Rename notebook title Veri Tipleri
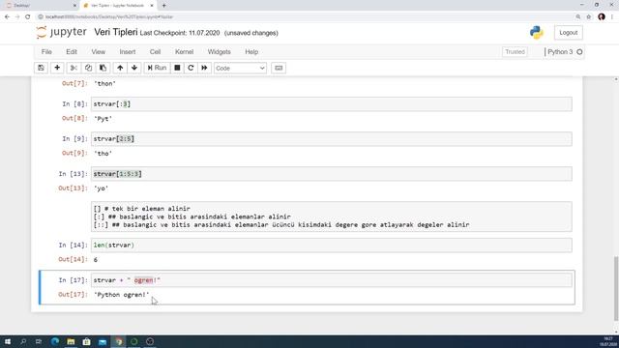The height and width of the screenshot is (348, 619). (116, 32)
